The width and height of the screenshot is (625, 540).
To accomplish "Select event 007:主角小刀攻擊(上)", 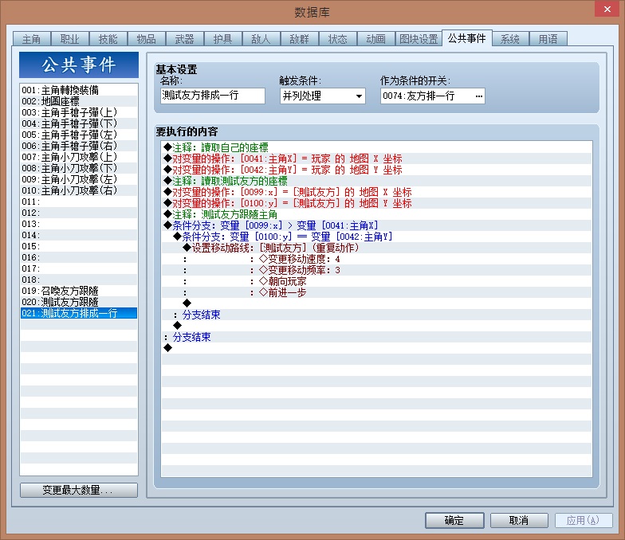I will pyautogui.click(x=79, y=157).
